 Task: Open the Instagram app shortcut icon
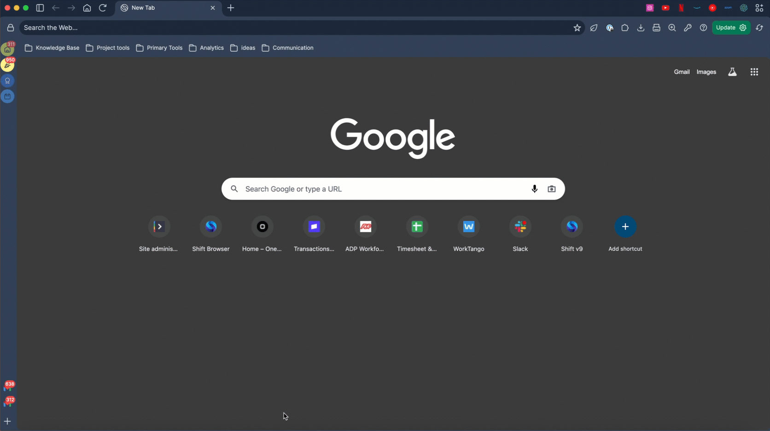click(650, 8)
